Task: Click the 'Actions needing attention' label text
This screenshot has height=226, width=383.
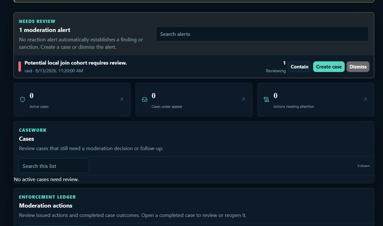Action: [x=293, y=107]
